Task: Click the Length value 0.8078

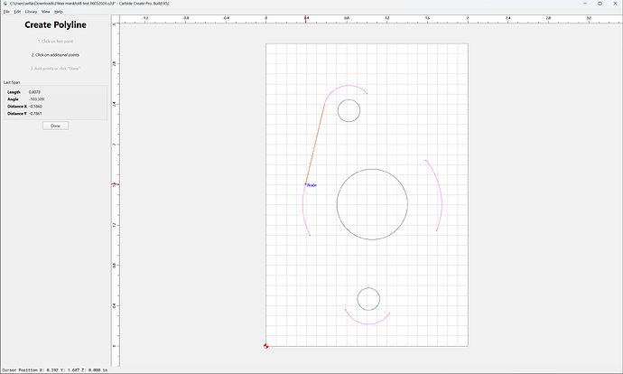Action: click(x=34, y=92)
